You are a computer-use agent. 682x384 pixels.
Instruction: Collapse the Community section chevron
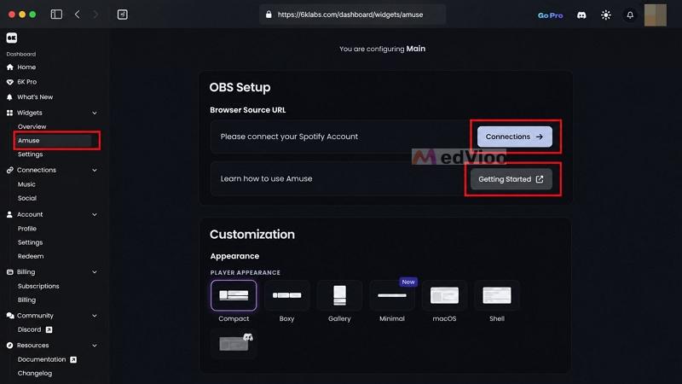click(x=95, y=316)
